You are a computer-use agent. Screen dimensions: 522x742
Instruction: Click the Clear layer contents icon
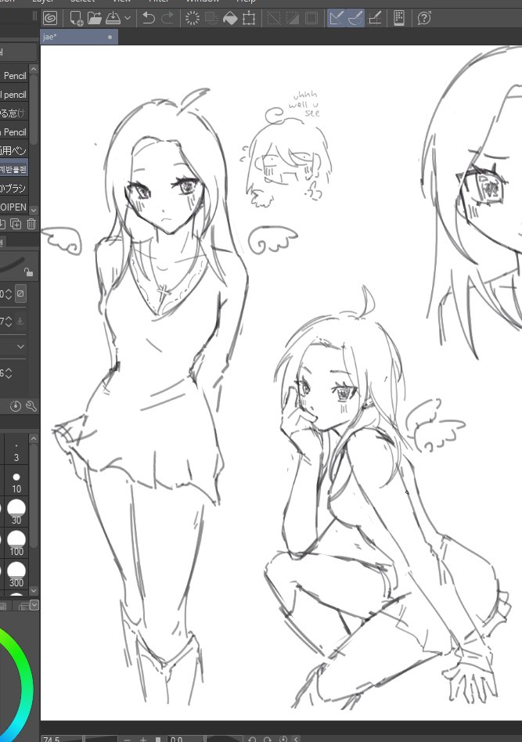(193, 19)
